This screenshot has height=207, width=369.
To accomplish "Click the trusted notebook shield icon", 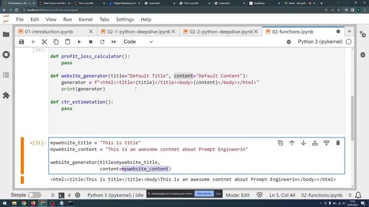I will (259, 195).
